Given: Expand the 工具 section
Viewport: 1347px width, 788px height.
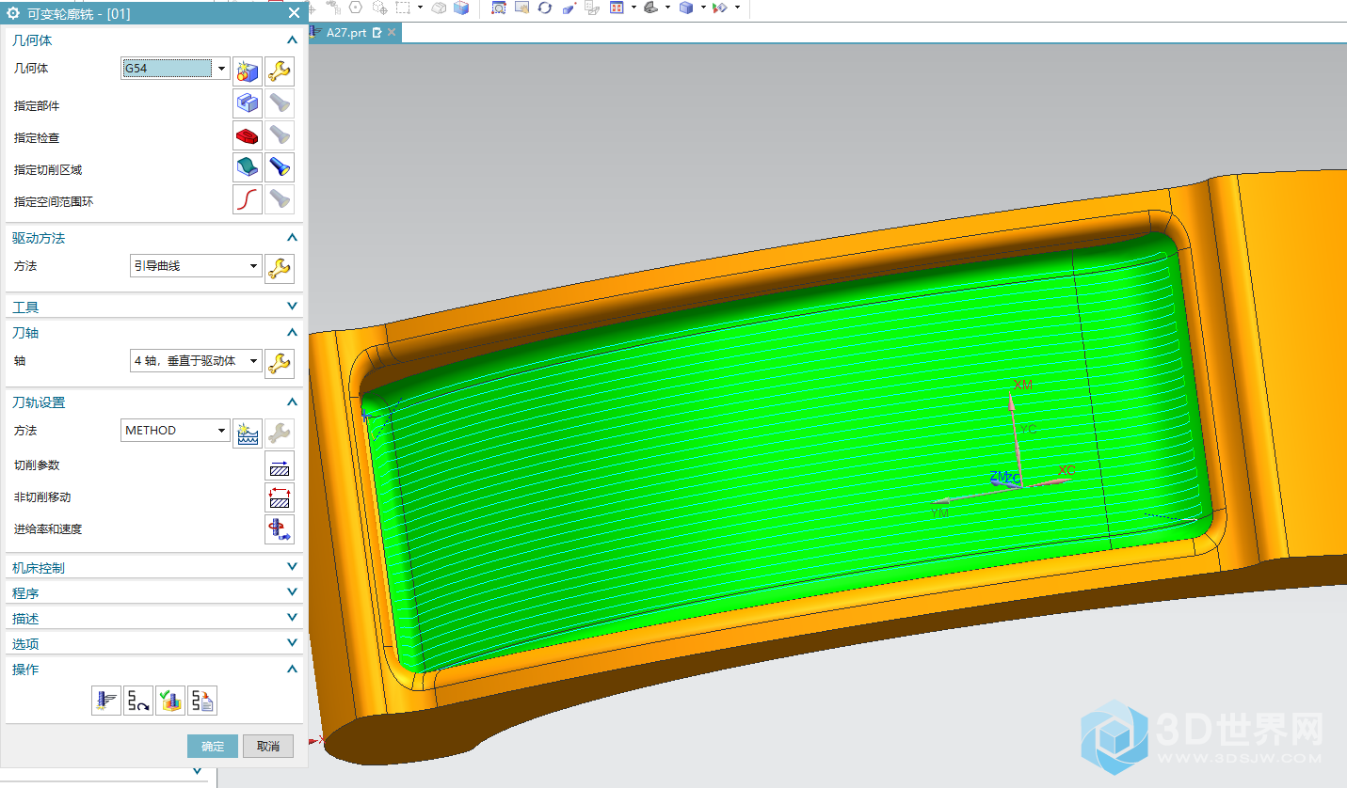Looking at the screenshot, I should (292, 307).
